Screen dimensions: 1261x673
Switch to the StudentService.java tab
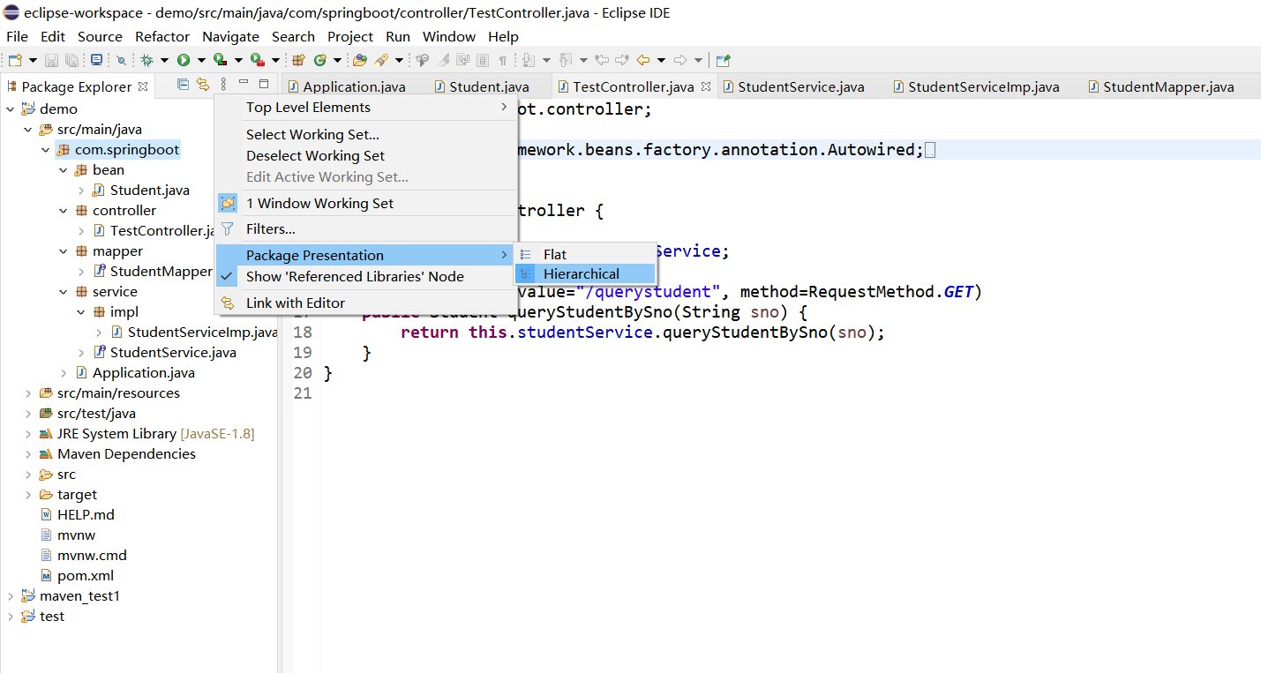click(x=800, y=86)
